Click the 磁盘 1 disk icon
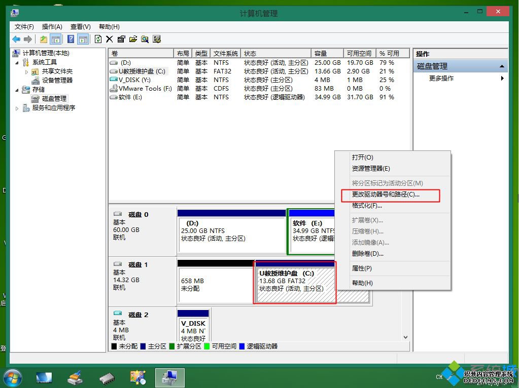The image size is (519, 388). [x=118, y=264]
